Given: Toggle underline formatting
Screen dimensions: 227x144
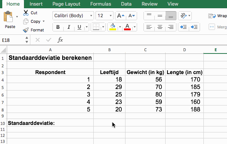Looking at the screenshot, I should pos(79,27).
